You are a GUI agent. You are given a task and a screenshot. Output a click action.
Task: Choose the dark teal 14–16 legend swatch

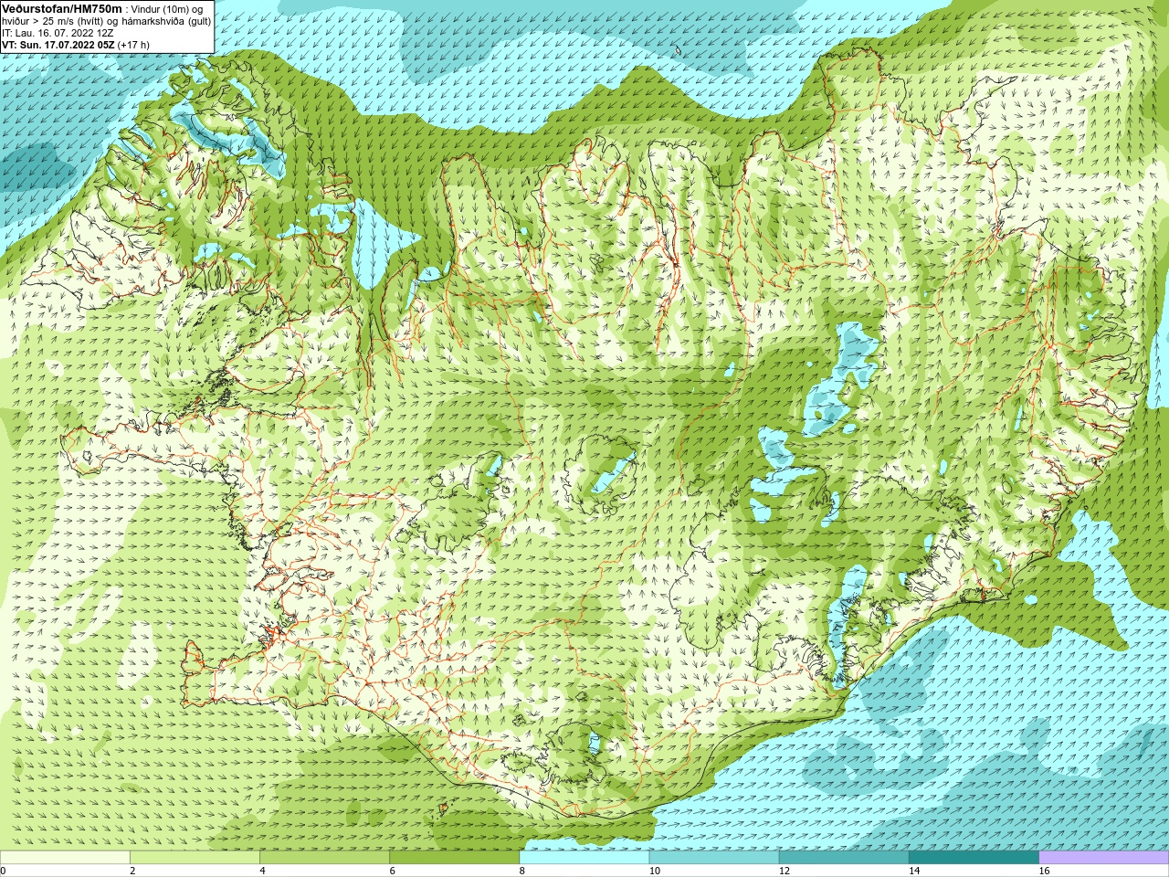pos(974,857)
